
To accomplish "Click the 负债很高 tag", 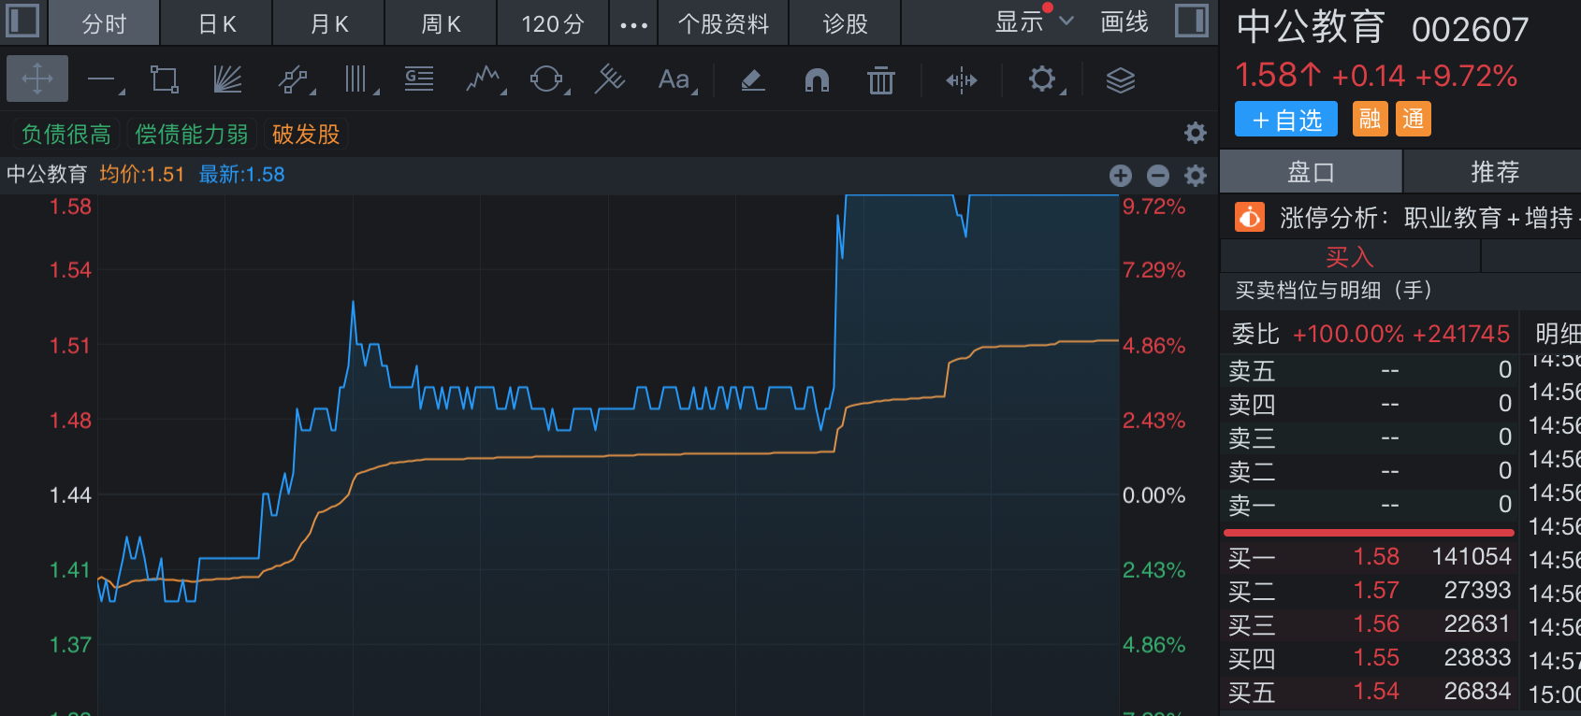I will coord(65,135).
